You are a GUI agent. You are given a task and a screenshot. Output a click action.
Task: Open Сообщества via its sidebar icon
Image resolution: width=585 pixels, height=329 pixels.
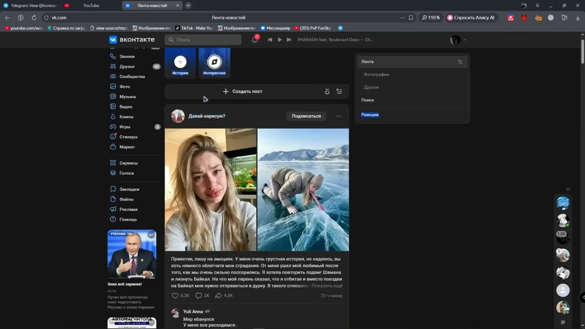click(x=113, y=76)
